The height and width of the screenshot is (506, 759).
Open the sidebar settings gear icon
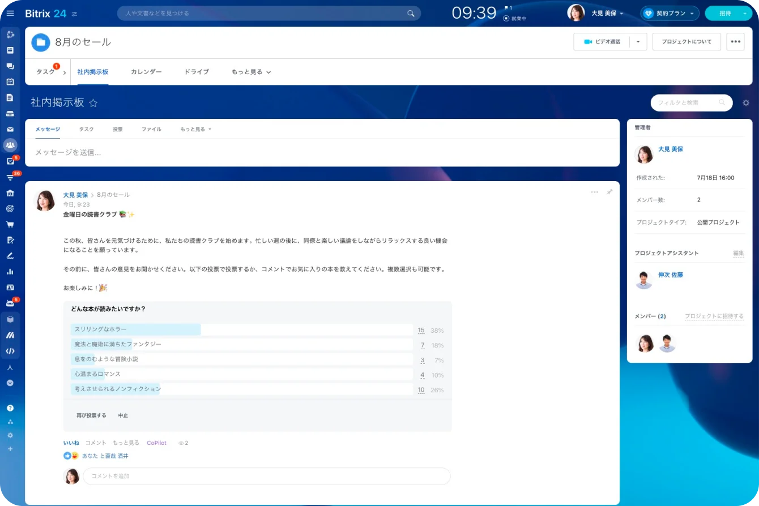click(10, 435)
